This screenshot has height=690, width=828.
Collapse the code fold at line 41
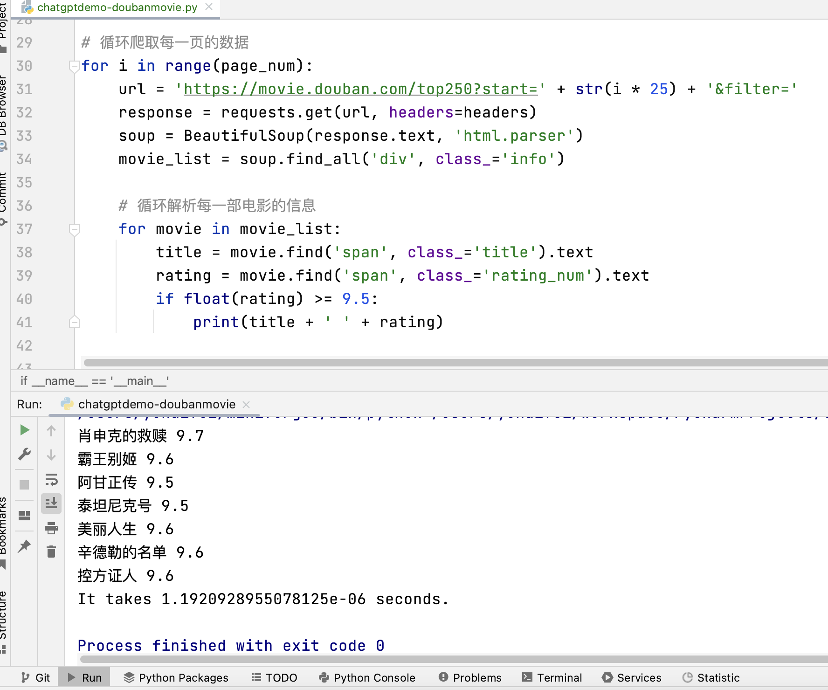pos(75,322)
